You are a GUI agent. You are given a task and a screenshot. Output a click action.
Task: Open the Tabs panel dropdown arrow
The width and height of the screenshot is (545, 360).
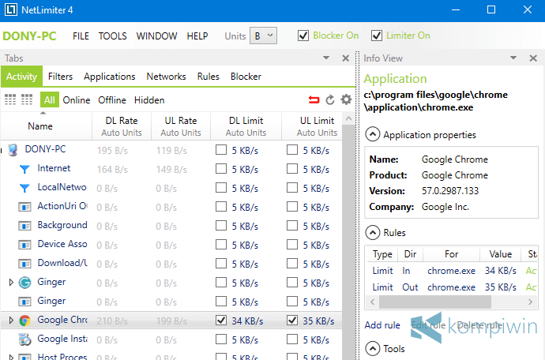(326, 58)
